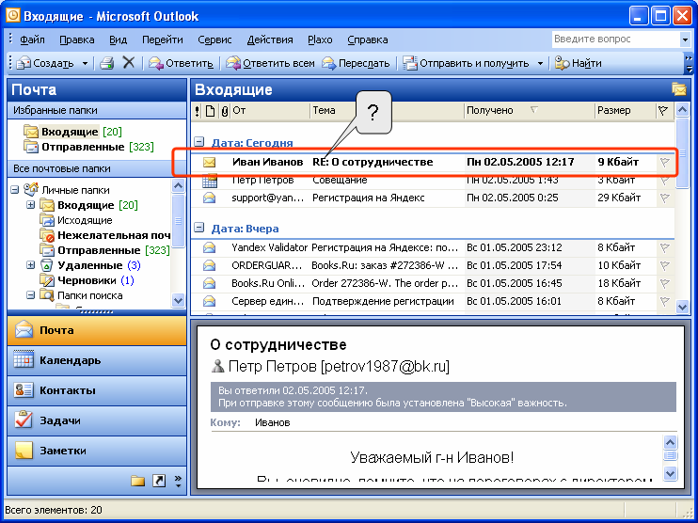Click the Создать new message button
698x523 pixels.
point(45,63)
